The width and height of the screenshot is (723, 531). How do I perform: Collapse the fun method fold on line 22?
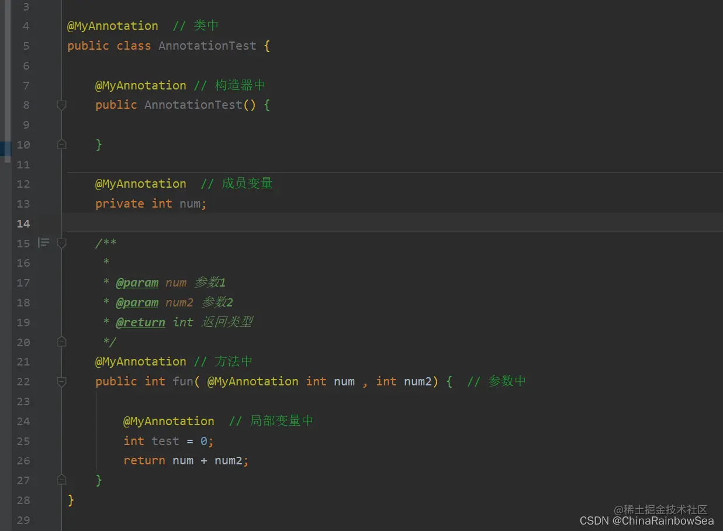pos(61,381)
